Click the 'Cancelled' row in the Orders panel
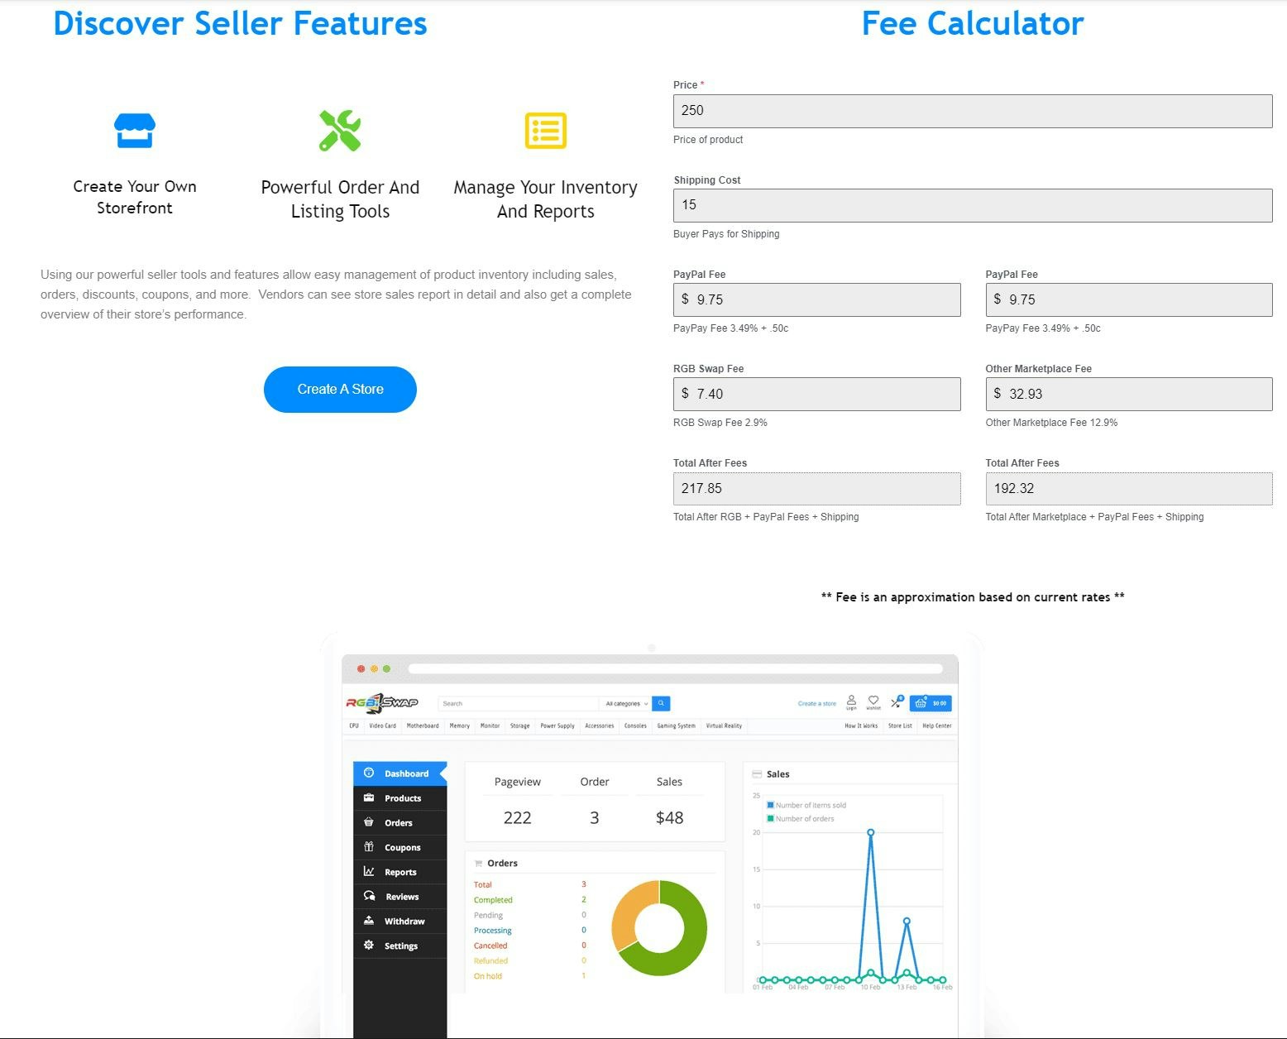This screenshot has height=1039, width=1287. [x=530, y=946]
